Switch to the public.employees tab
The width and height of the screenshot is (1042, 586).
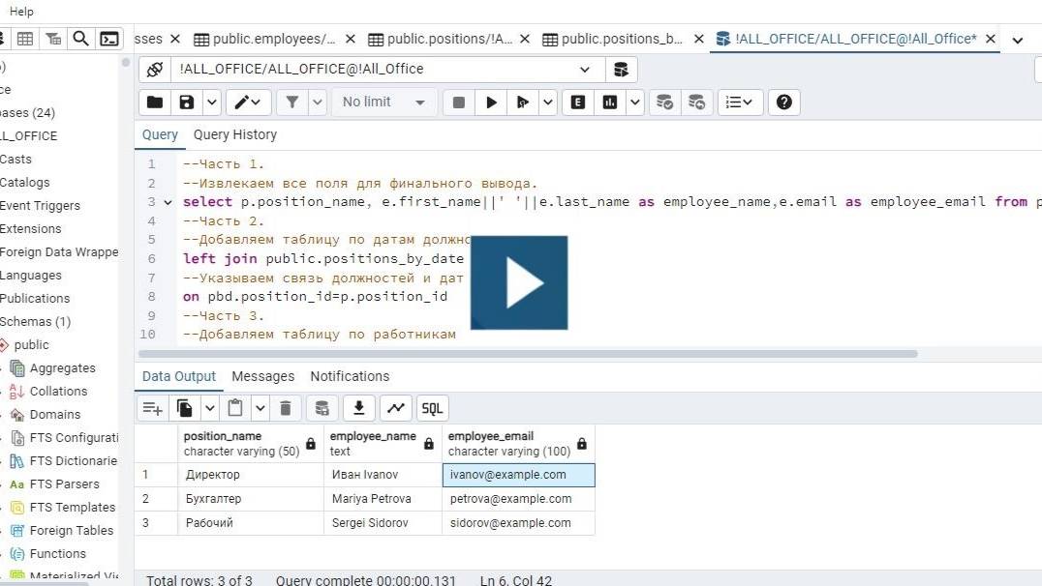click(264, 39)
